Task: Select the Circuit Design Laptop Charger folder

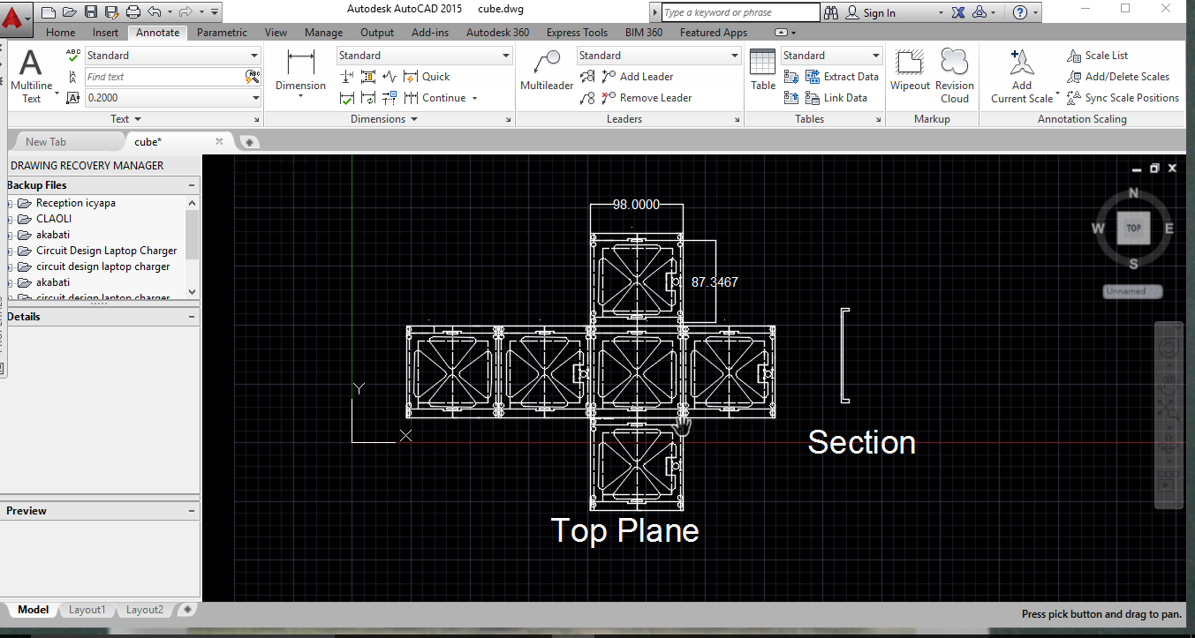Action: click(x=107, y=251)
